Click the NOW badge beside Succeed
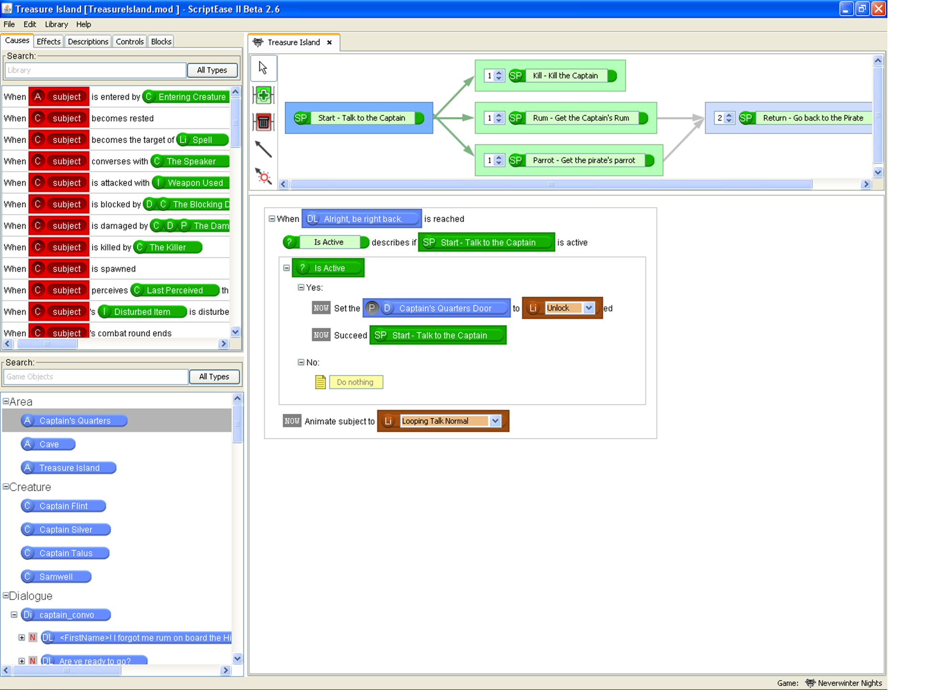The height and width of the screenshot is (690, 930). [321, 335]
